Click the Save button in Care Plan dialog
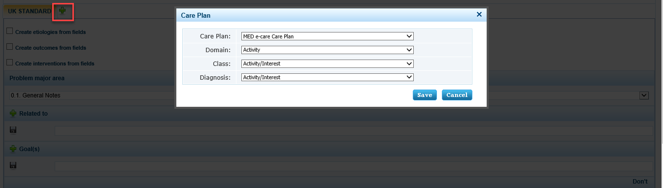The width and height of the screenshot is (663, 188). click(x=425, y=95)
